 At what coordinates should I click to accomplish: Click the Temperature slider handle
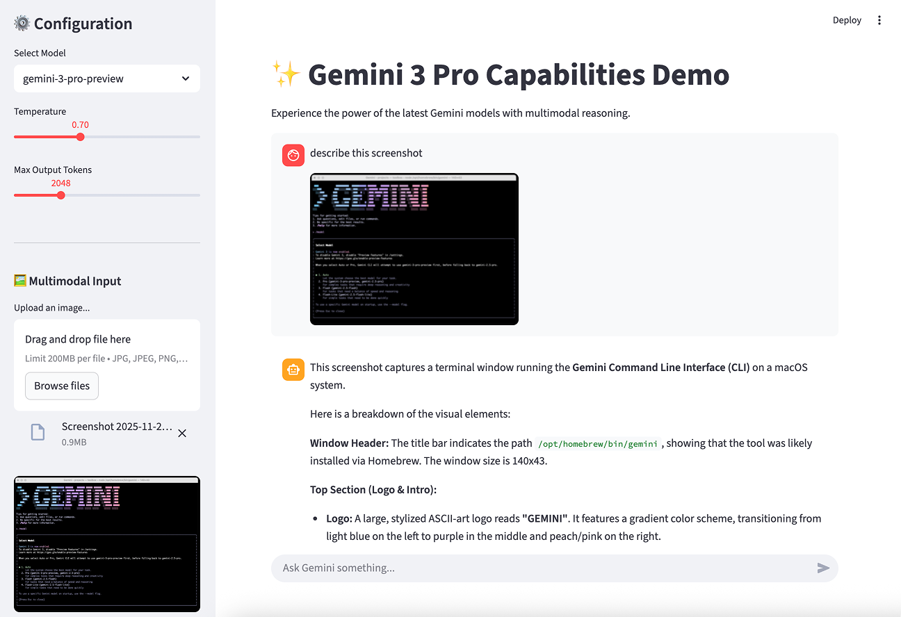(80, 137)
